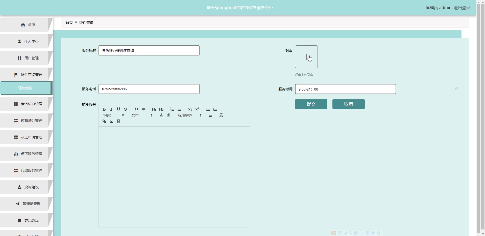Viewport: 485px width, 236px height.
Task: Click the 管理员 admin username text
Action: coord(439,8)
